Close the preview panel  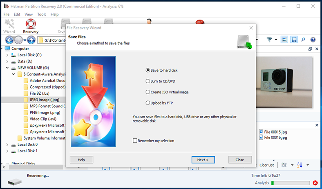[x=317, y=49]
